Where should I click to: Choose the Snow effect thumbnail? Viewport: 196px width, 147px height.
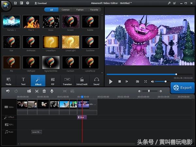(x=51, y=22)
